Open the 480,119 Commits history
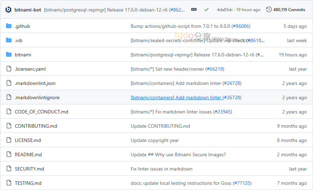Viewport: 313px width, 190px height. click(x=289, y=10)
